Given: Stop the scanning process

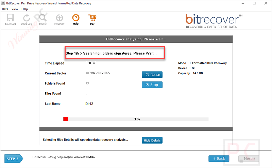Looking at the screenshot, I should tap(152, 85).
